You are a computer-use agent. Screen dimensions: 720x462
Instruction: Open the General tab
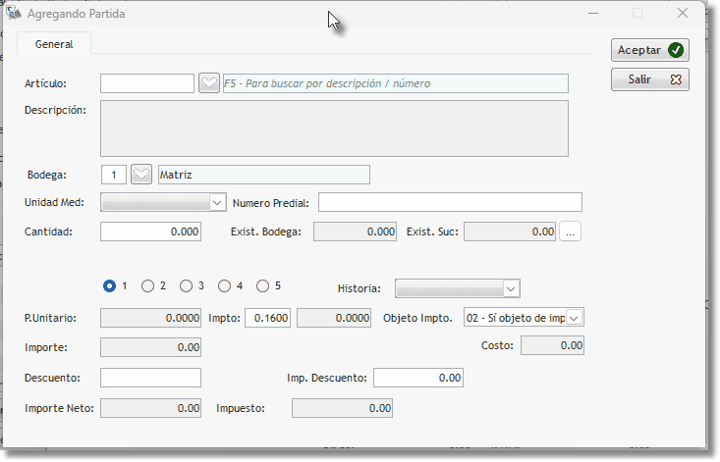point(54,44)
